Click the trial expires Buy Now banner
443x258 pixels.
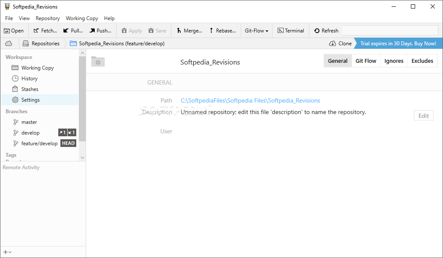pos(398,44)
